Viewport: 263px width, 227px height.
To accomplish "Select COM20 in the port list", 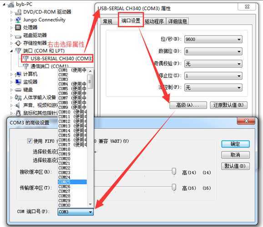I will (x=72, y=159).
